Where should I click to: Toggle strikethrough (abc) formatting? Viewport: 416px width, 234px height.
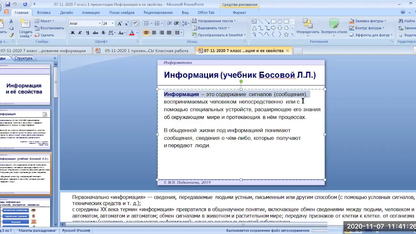coord(95,33)
